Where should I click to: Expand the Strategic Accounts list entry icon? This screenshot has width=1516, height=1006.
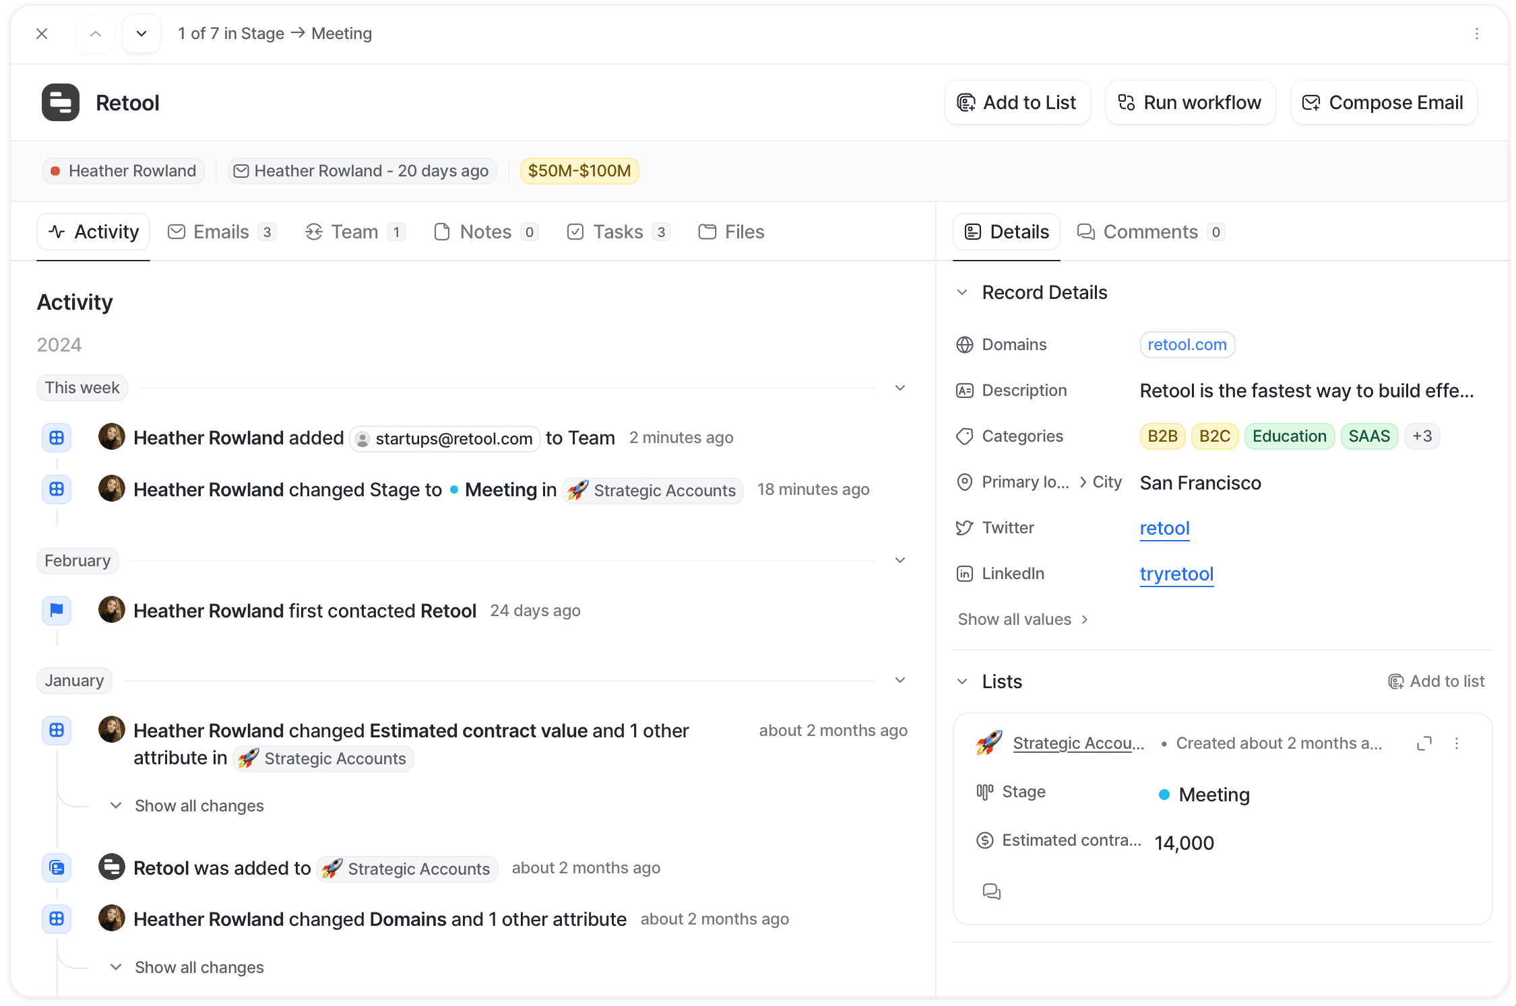(1424, 743)
